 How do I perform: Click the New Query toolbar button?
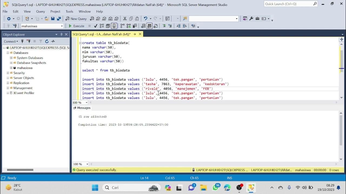pyautogui.click(x=76, y=19)
